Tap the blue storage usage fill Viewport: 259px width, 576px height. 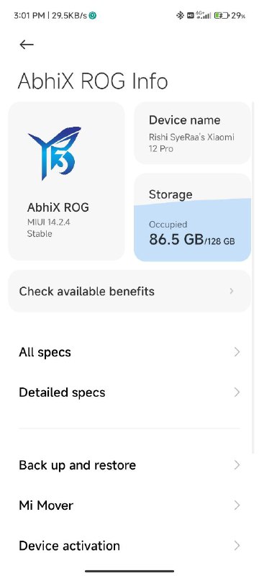[192, 230]
